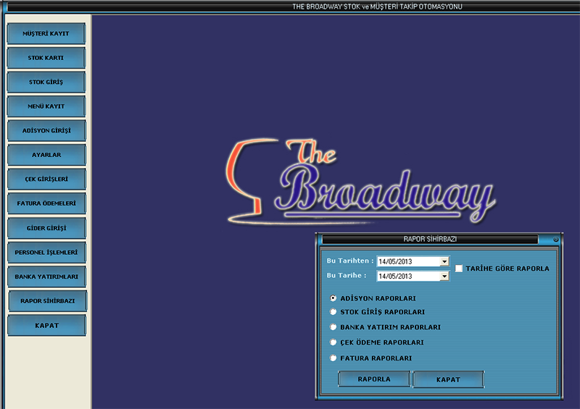Image resolution: width=580 pixels, height=409 pixels.
Task: Open BANKA YATIRIMLARI
Action: [46, 277]
